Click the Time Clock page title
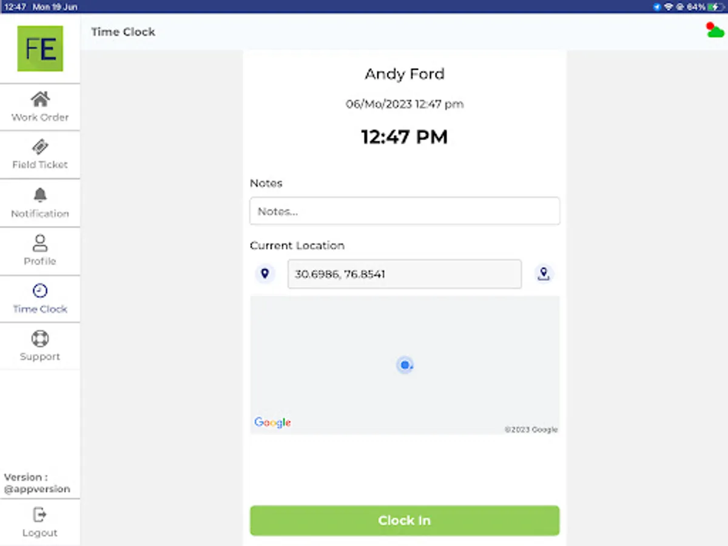 click(123, 32)
